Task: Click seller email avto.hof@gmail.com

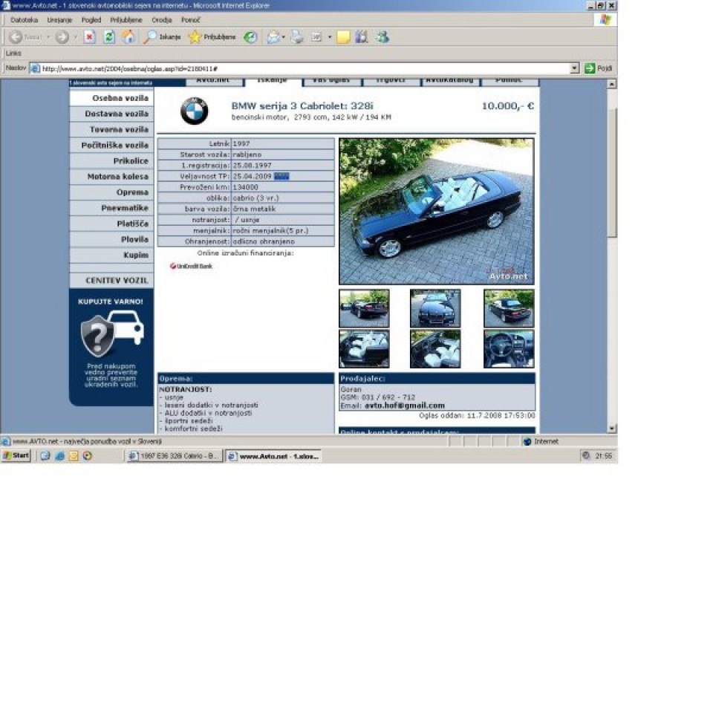Action: (405, 406)
